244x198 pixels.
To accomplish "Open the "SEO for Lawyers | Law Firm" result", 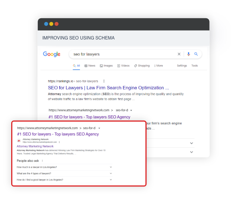I will coord(108,88).
